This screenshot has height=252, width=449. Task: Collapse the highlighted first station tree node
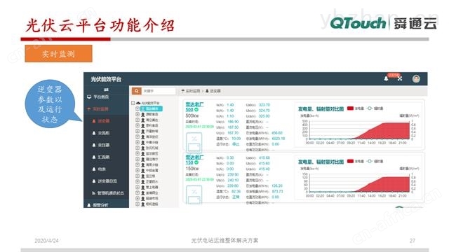pos(138,108)
